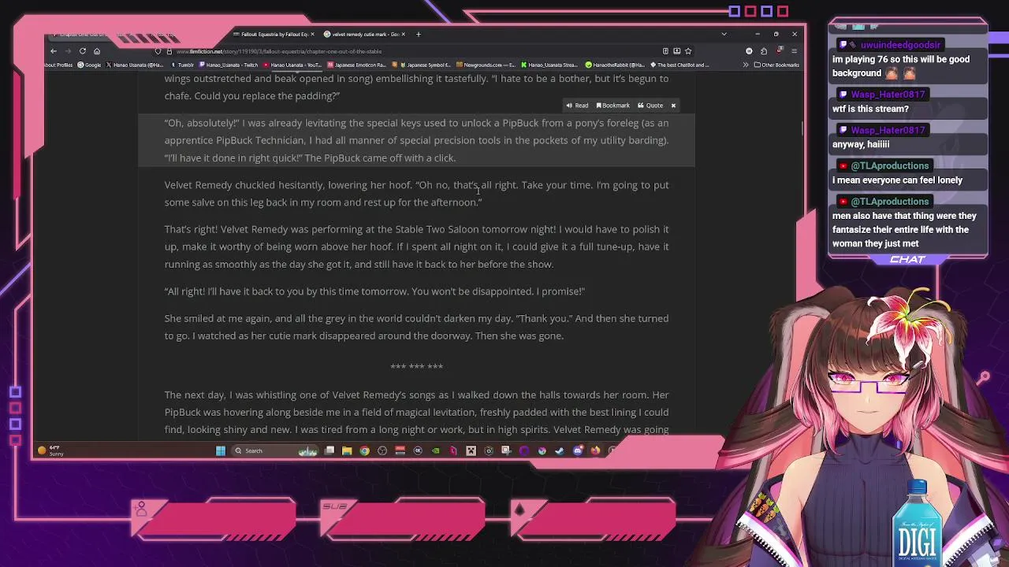This screenshot has height=567, width=1009.
Task: Show more bookmarks with the chevron
Action: pyautogui.click(x=746, y=65)
